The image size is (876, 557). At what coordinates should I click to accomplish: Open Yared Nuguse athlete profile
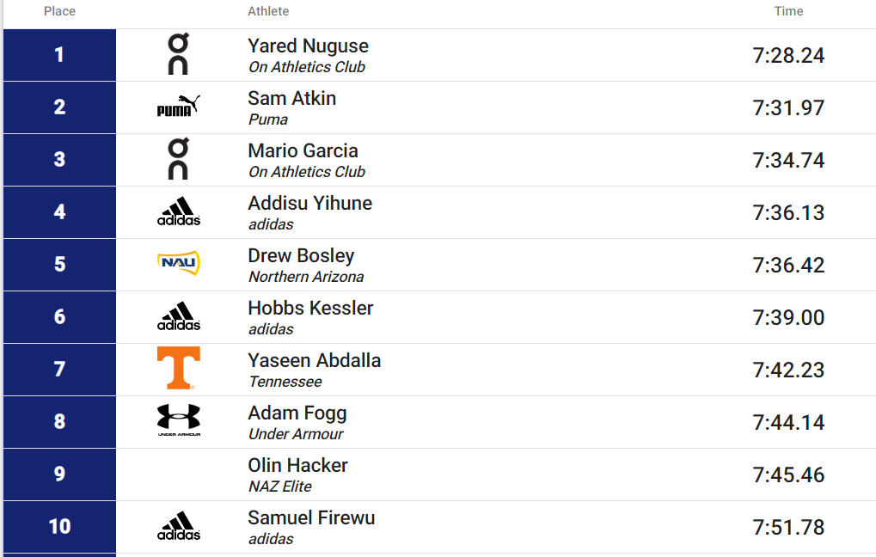point(308,46)
